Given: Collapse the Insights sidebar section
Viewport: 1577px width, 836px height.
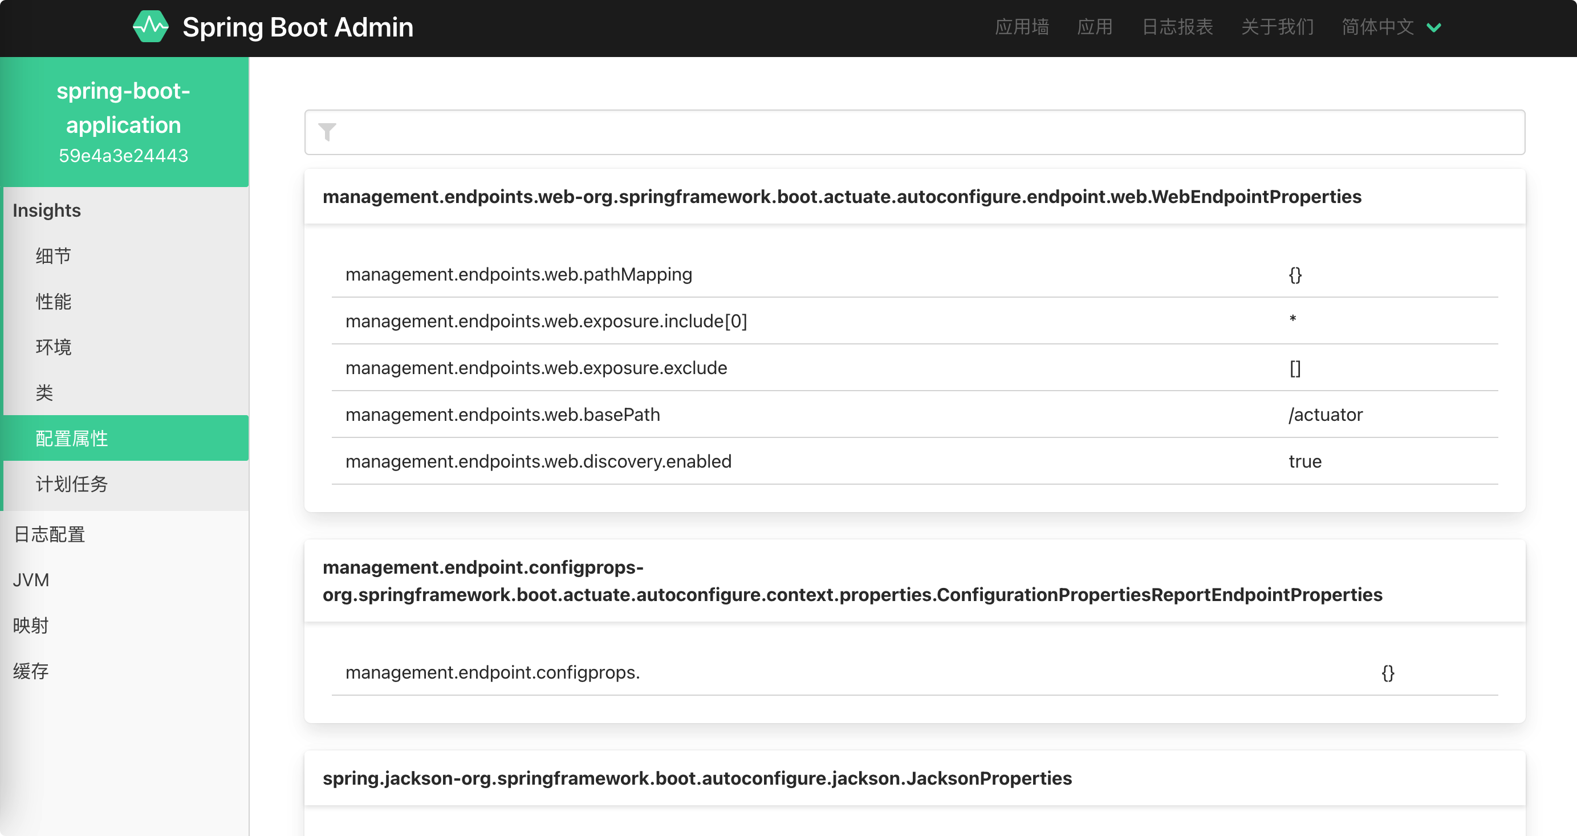Looking at the screenshot, I should [x=47, y=210].
